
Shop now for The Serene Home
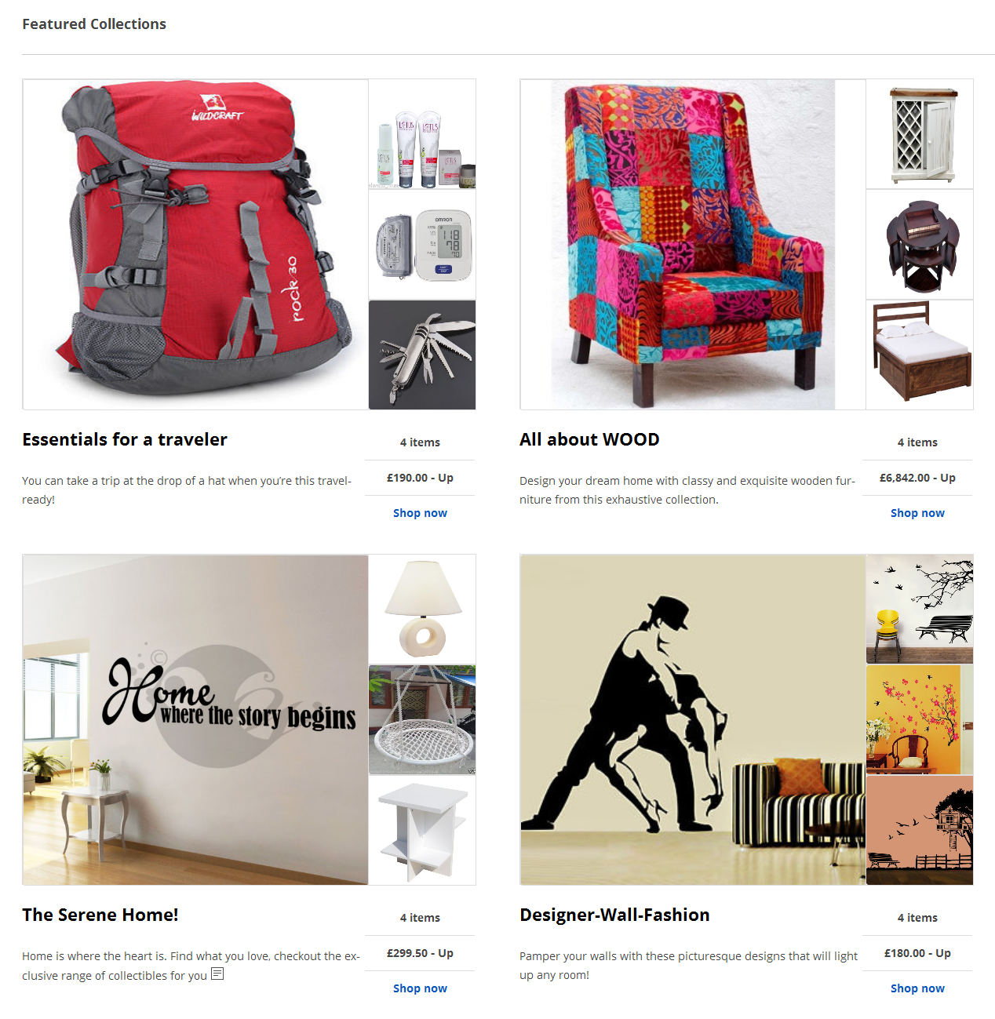[x=420, y=988]
